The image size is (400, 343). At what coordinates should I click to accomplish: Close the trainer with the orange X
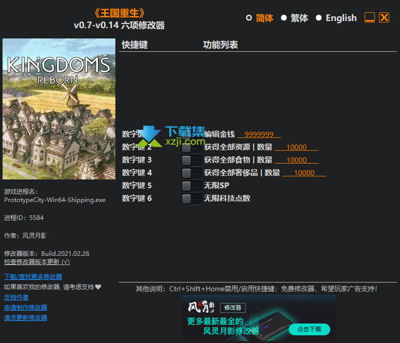384,17
